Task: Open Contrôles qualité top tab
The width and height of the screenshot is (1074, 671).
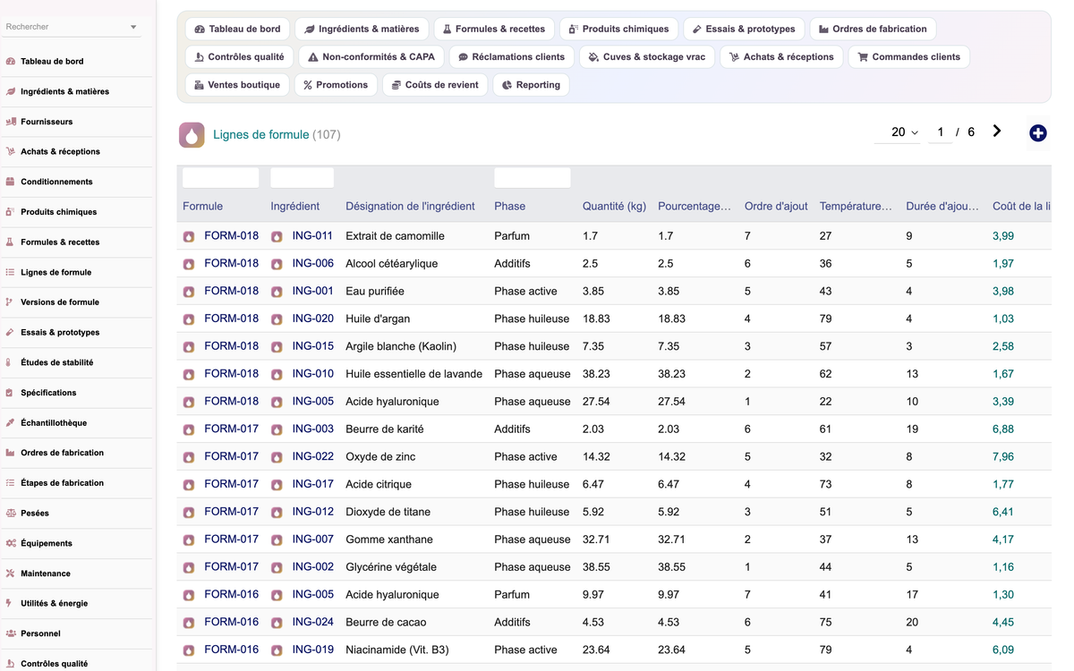Action: 239,56
